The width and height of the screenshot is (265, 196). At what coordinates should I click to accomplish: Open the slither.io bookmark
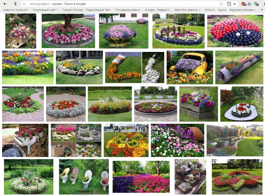[x=210, y=10]
